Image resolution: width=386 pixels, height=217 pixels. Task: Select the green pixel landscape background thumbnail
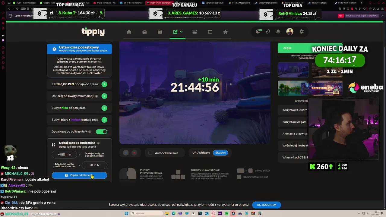(293, 88)
